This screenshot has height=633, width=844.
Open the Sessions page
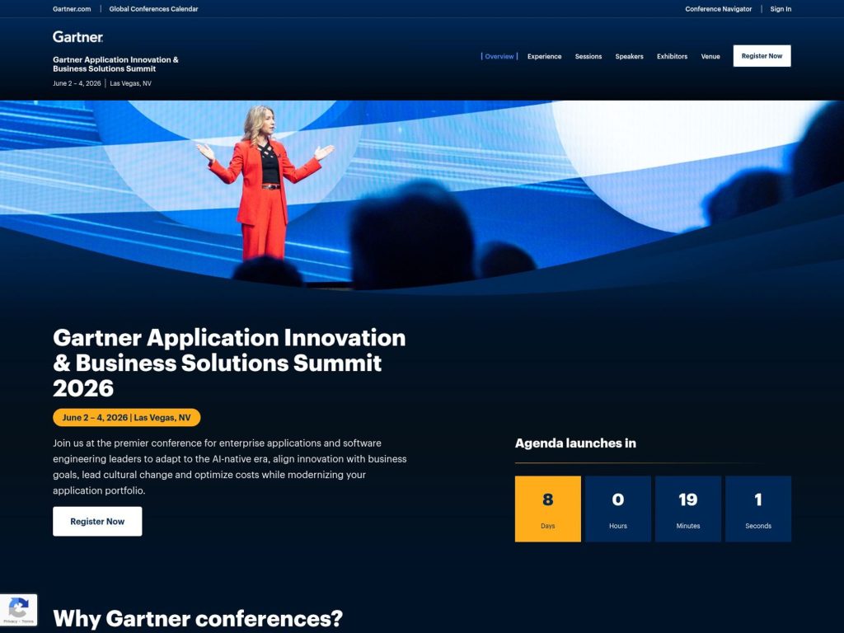pyautogui.click(x=588, y=56)
